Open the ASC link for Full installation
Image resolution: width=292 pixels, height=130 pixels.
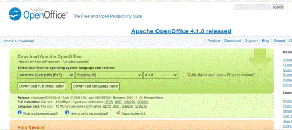tap(118, 102)
